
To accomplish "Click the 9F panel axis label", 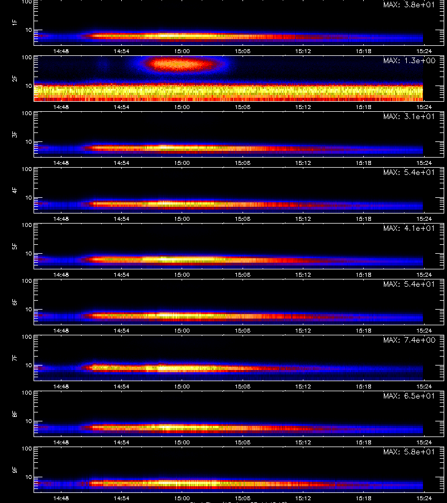I will [15, 469].
